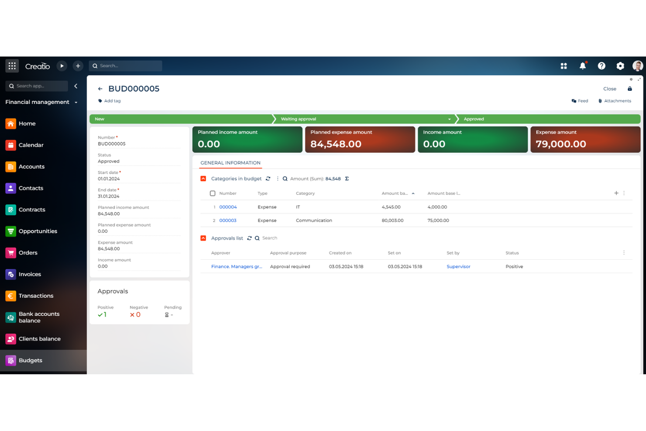Open the Supervisor link
The image size is (646, 431).
click(458, 266)
